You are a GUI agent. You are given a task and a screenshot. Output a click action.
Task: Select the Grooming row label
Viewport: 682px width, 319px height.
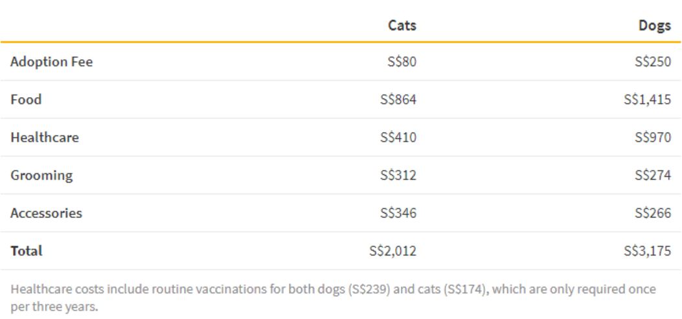[41, 175]
